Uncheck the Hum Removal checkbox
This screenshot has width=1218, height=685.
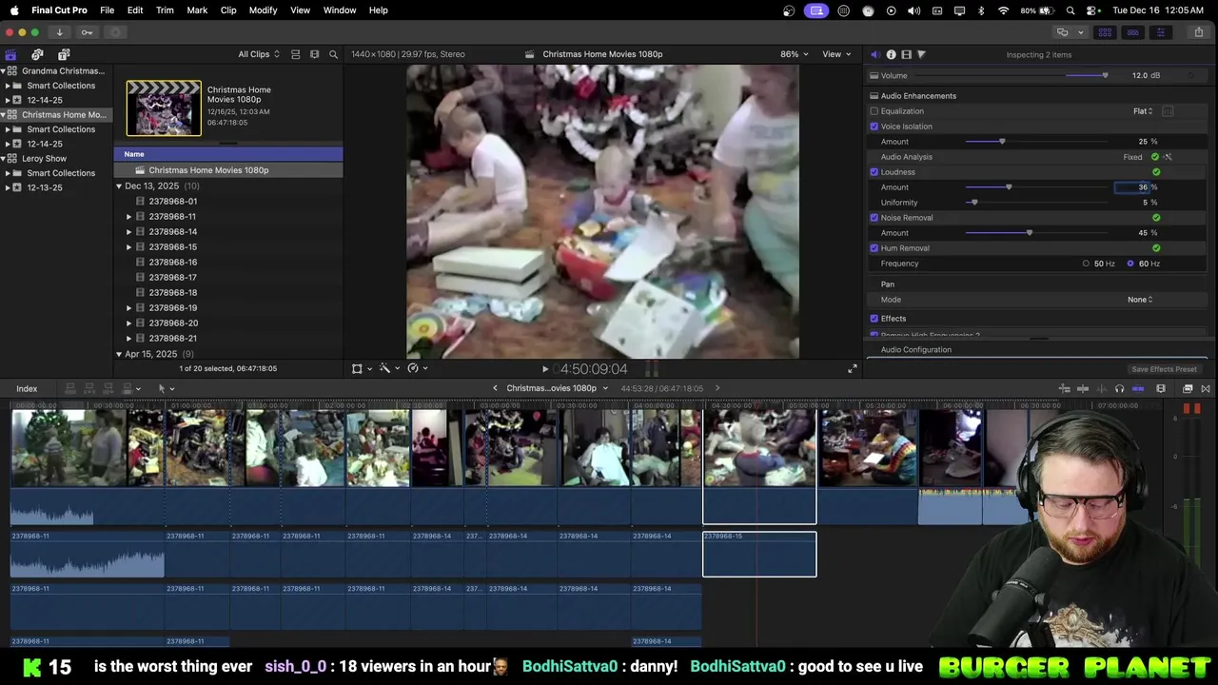[x=874, y=248]
